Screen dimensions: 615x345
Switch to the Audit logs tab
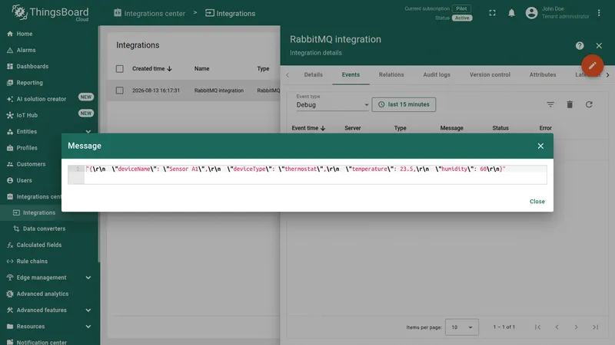[x=437, y=74]
